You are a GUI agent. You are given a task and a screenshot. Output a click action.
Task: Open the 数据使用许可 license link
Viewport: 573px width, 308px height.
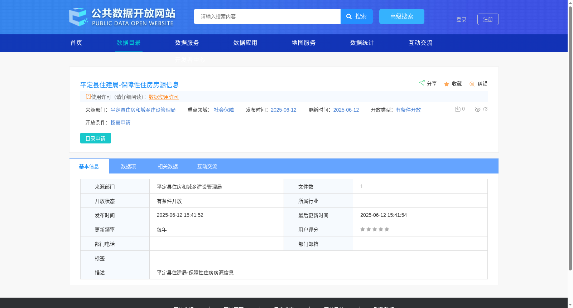[164, 97]
